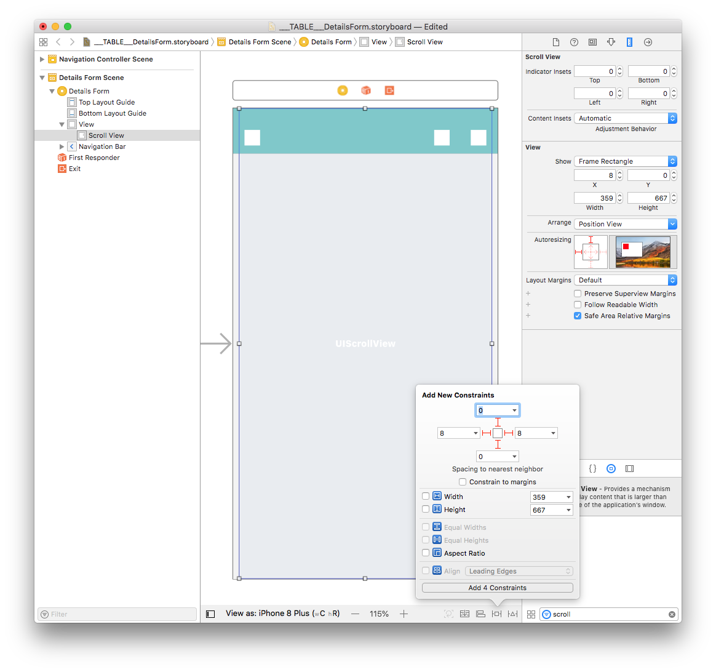Image resolution: width=716 pixels, height=672 pixels.
Task: Click the autoresizing preview thumbnail
Action: click(x=643, y=252)
